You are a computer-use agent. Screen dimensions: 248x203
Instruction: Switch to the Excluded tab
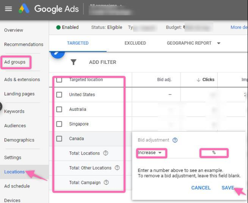pos(135,43)
